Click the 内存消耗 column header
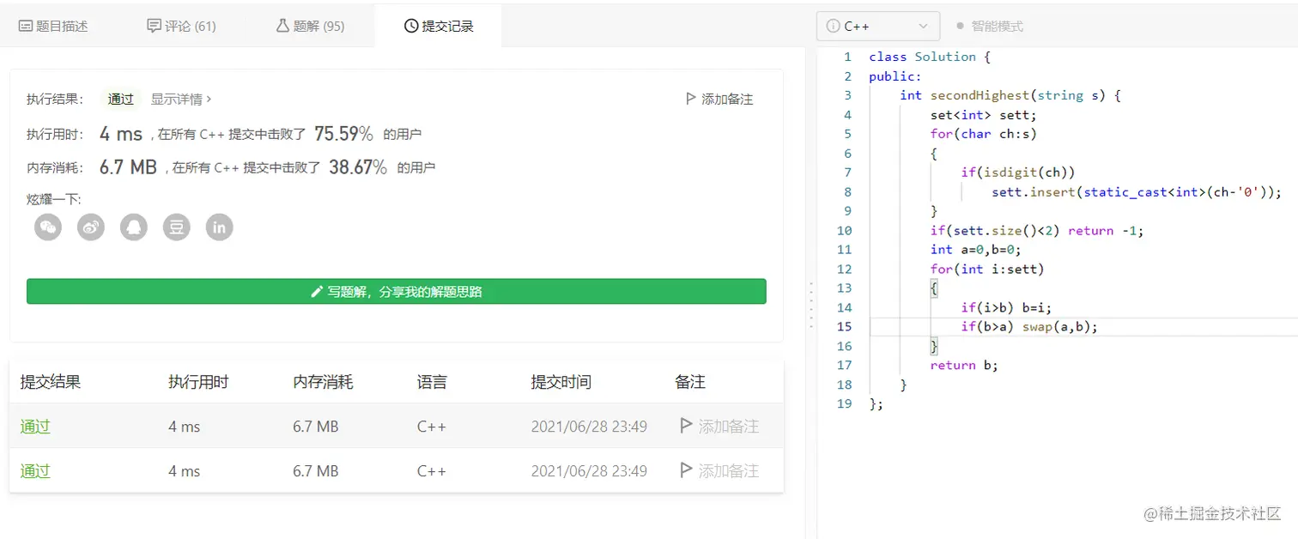 point(323,382)
